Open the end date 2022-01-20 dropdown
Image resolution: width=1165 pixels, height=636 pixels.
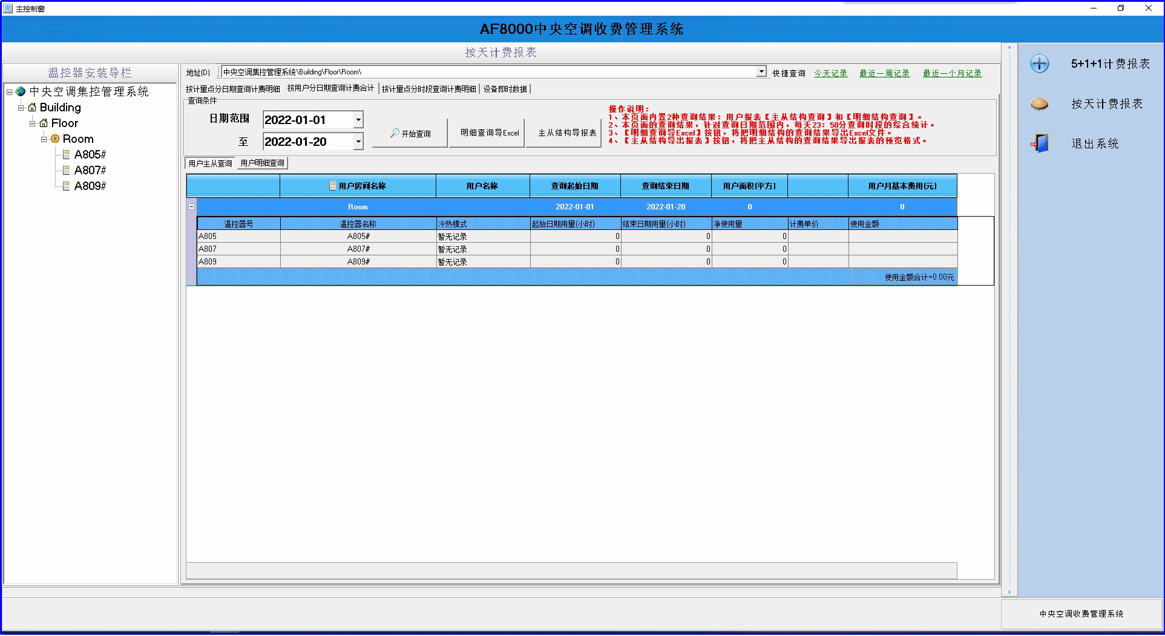point(358,142)
